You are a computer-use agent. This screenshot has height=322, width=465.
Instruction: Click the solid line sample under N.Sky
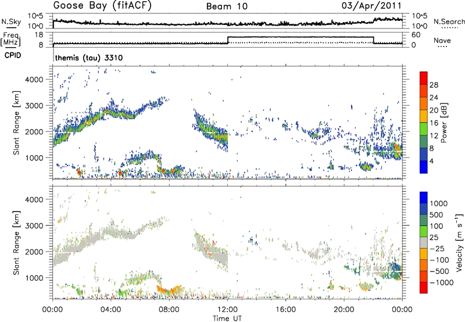11,27
